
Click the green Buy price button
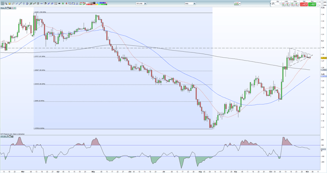click(x=312, y=4)
